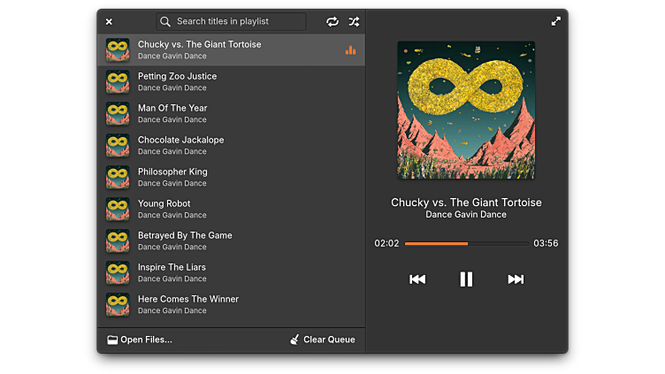Play Here Comes The Winner
Viewport: 665px width, 374px height.
(x=187, y=304)
